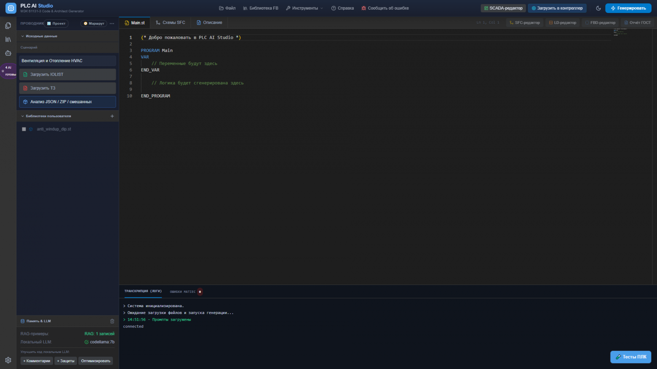This screenshot has height=369, width=657.
Task: Place cursor on 'PROGRAM Main' code line
Action: pos(157,50)
